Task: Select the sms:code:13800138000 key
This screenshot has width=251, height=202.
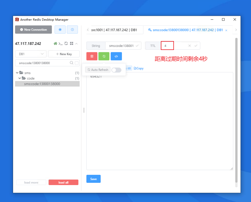Action: pos(47,84)
